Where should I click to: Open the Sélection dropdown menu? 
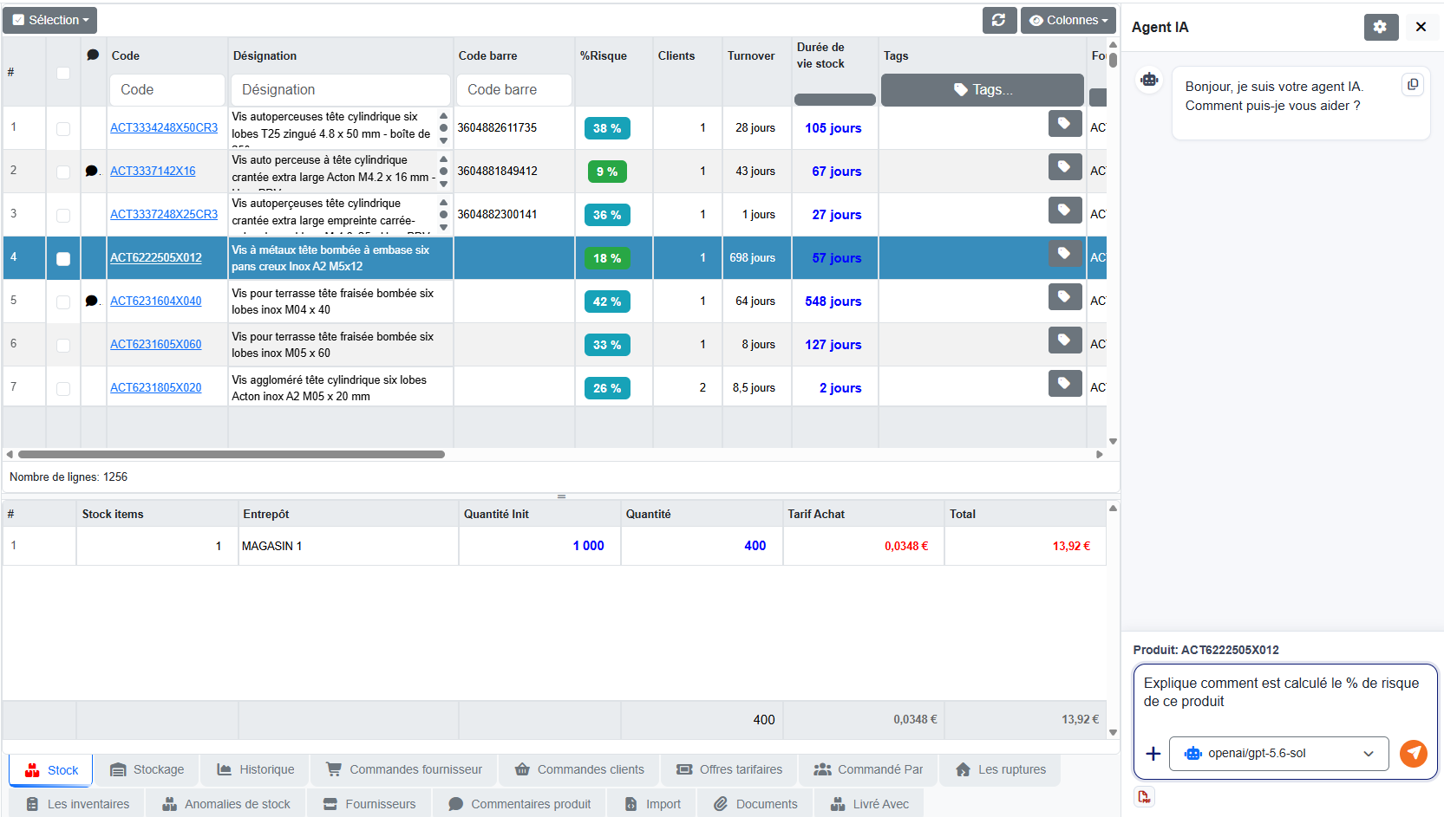(x=49, y=20)
